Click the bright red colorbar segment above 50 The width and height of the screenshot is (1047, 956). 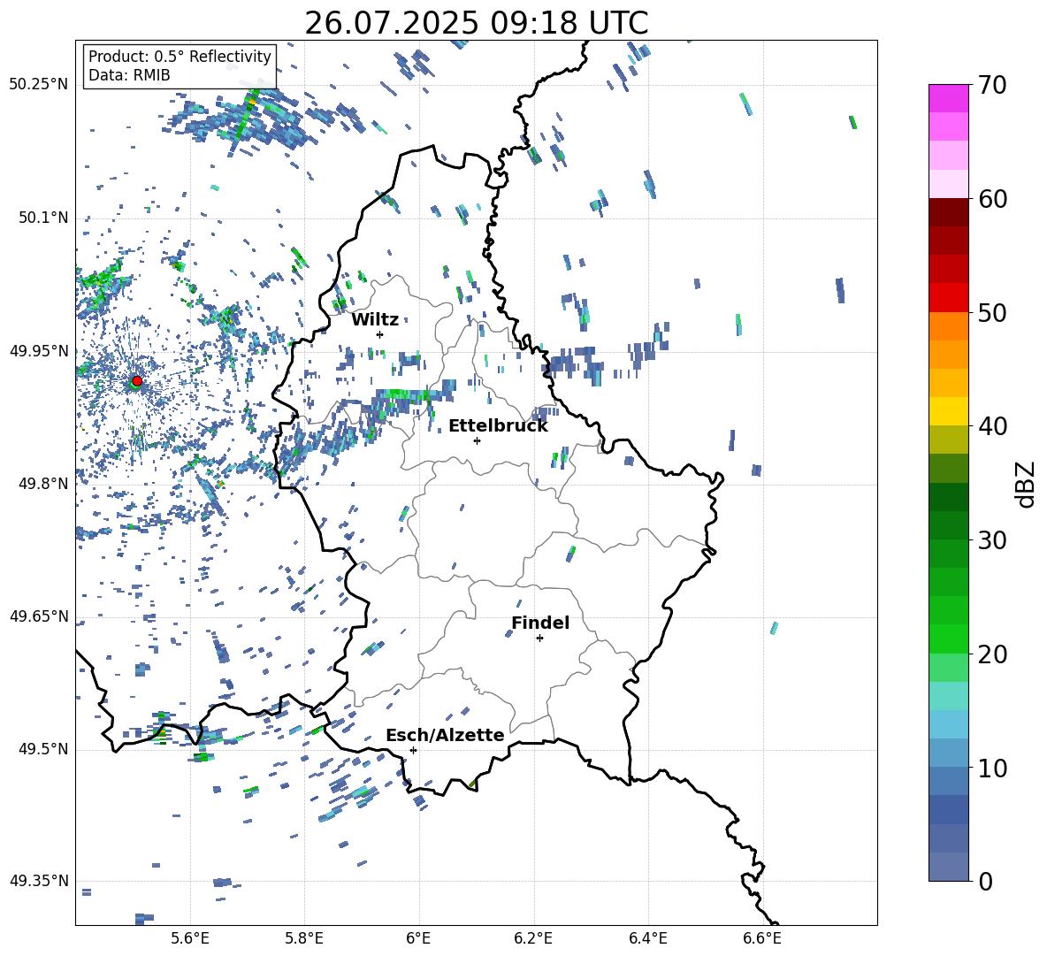948,298
